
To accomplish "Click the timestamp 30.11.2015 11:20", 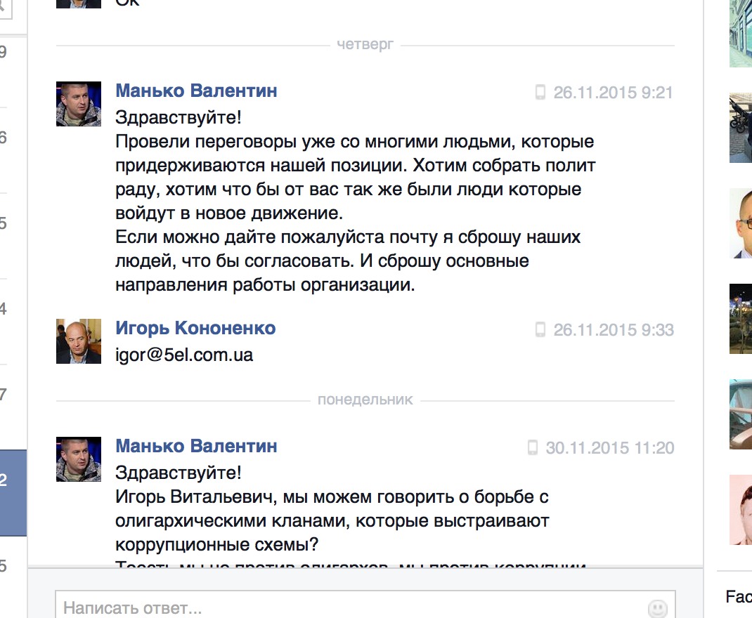I will (x=610, y=448).
